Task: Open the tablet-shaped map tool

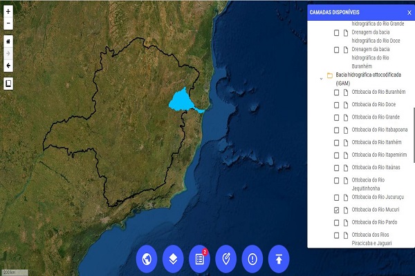Action: click(8, 83)
